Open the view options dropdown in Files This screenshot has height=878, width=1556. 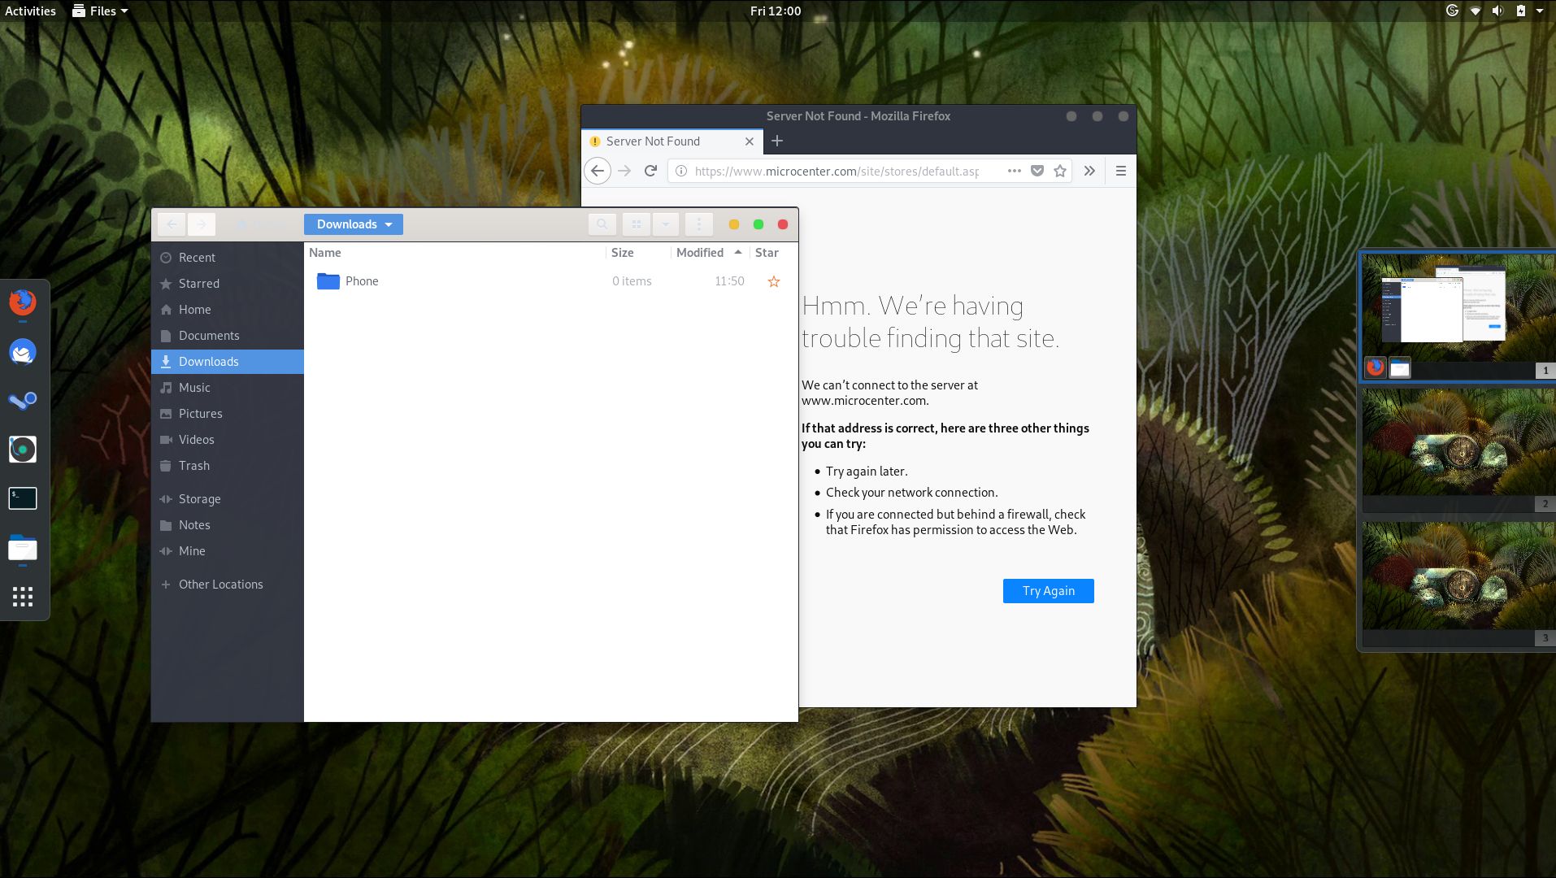coord(665,224)
